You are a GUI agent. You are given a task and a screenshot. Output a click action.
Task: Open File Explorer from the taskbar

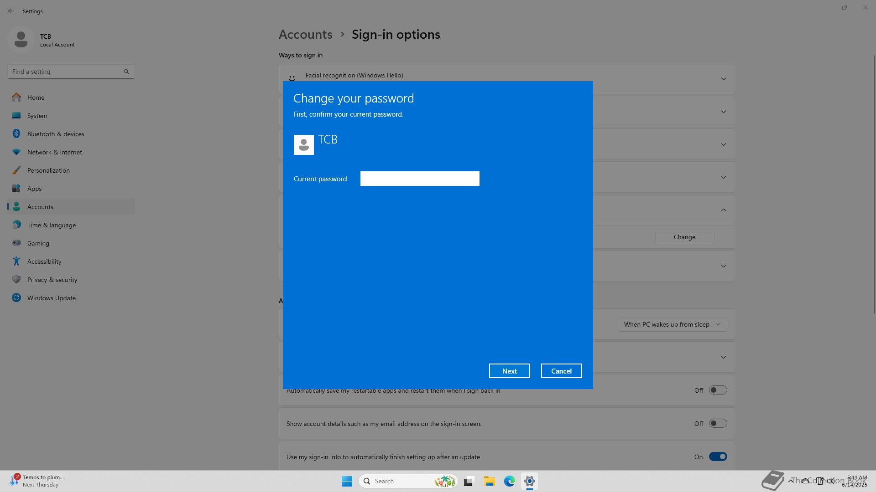point(489,481)
